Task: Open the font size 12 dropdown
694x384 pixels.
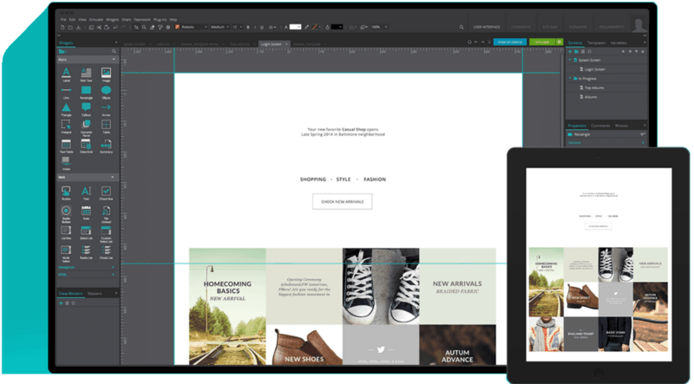Action: coord(237,28)
